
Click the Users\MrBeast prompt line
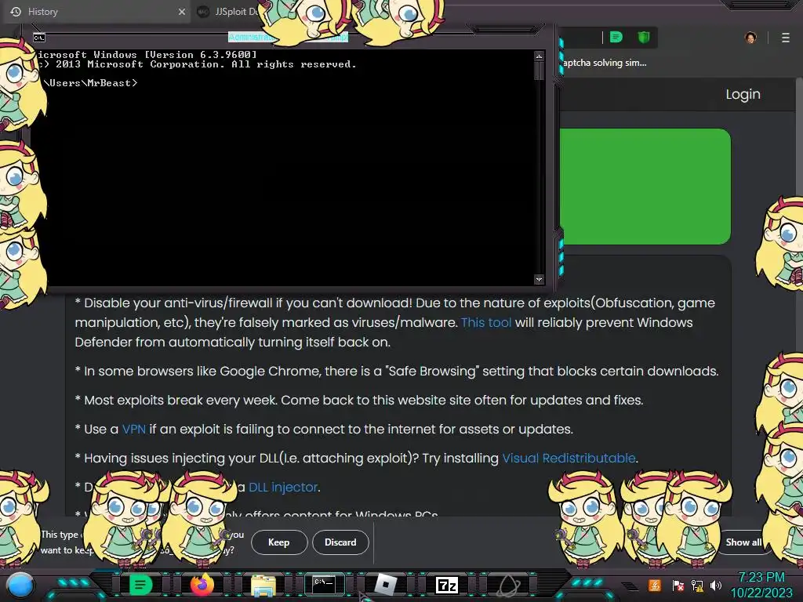89,83
